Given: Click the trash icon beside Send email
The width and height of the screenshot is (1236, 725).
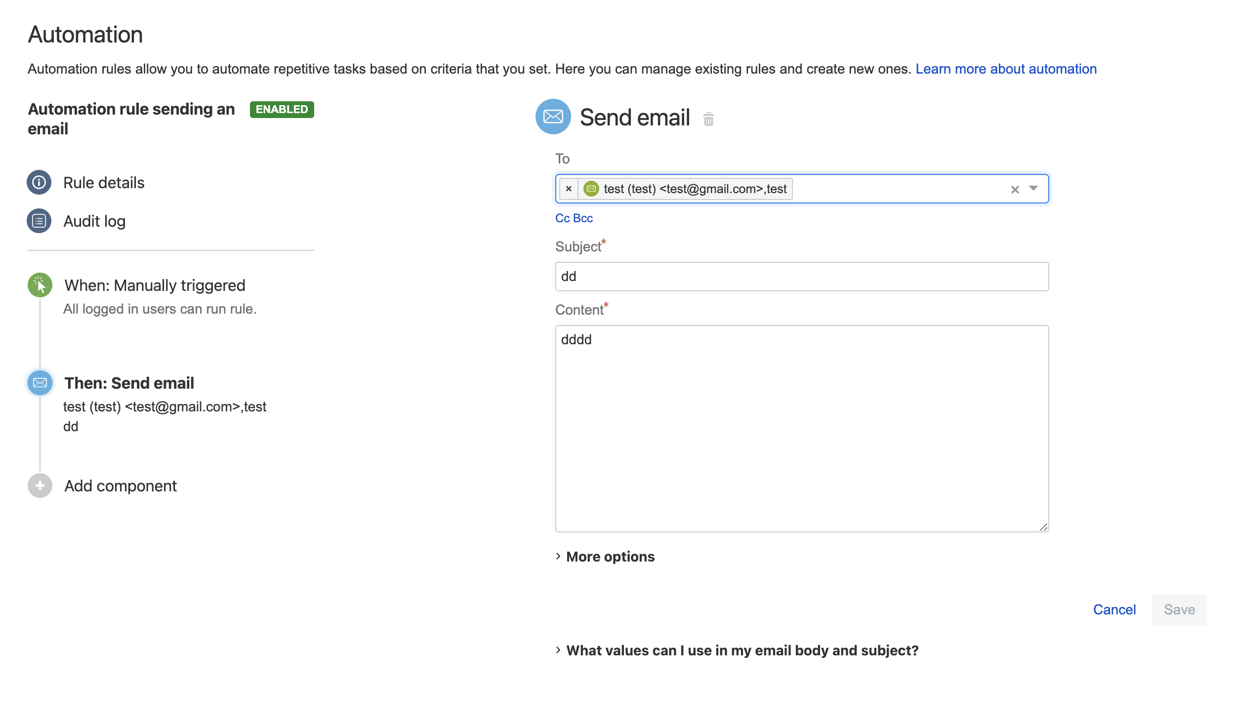Looking at the screenshot, I should click(x=708, y=119).
